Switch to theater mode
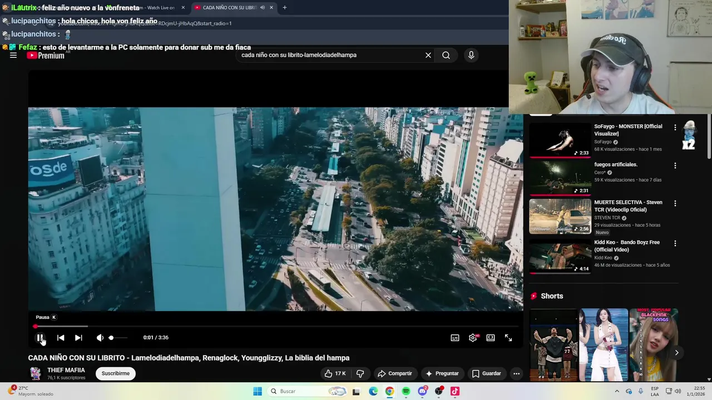The image size is (712, 400). click(x=491, y=338)
